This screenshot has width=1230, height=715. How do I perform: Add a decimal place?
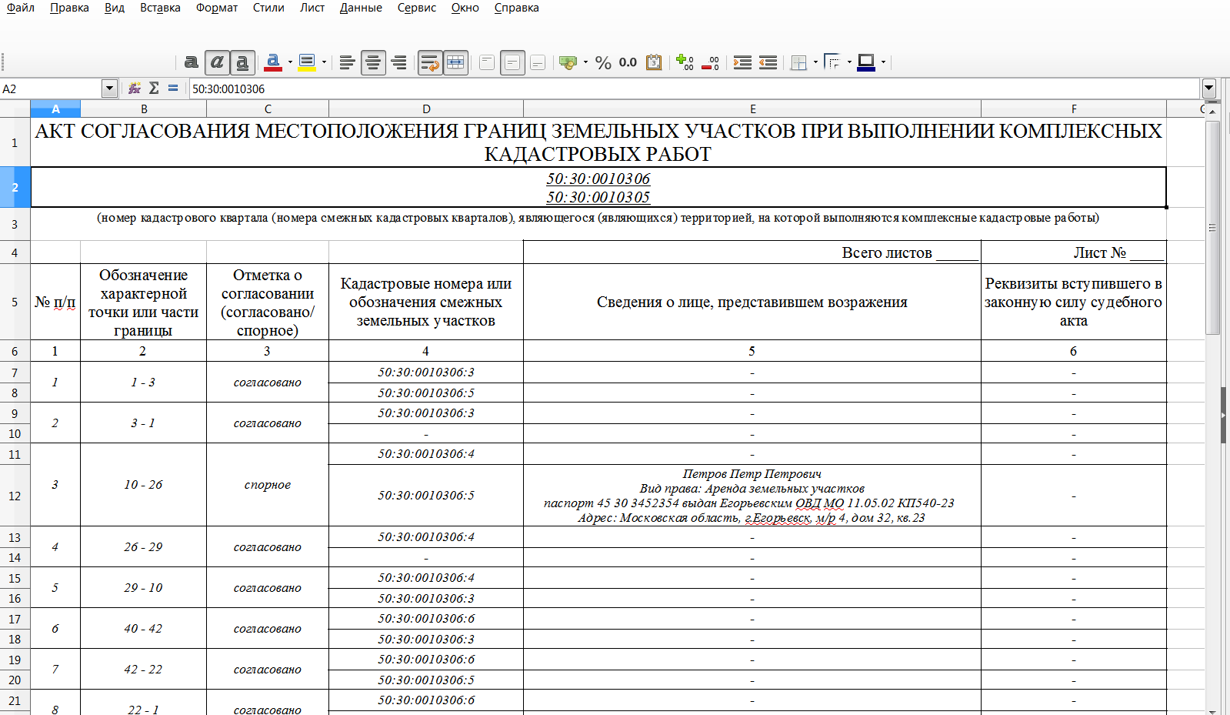(685, 62)
